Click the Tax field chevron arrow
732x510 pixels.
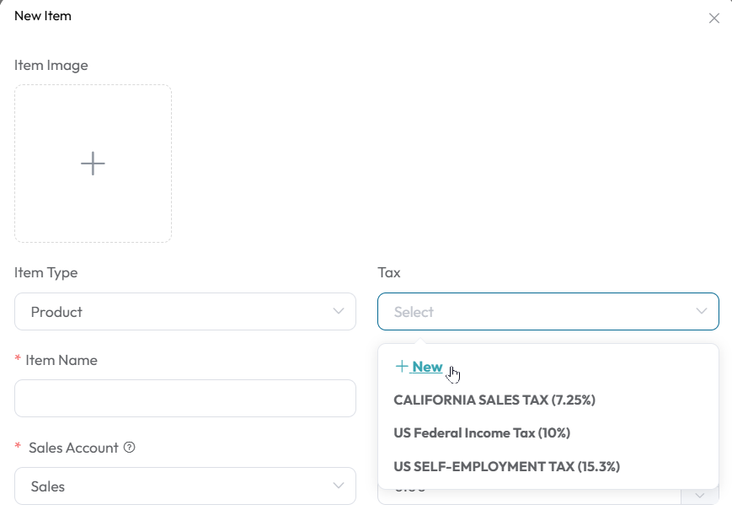[x=701, y=311]
